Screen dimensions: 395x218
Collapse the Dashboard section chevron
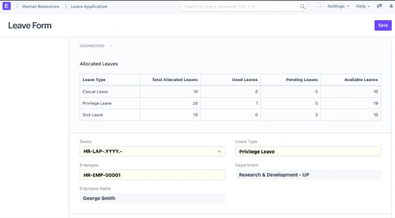[x=111, y=46]
